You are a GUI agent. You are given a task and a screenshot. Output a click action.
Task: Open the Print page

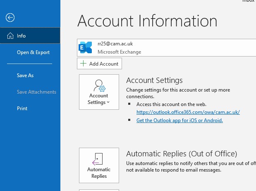(x=22, y=108)
